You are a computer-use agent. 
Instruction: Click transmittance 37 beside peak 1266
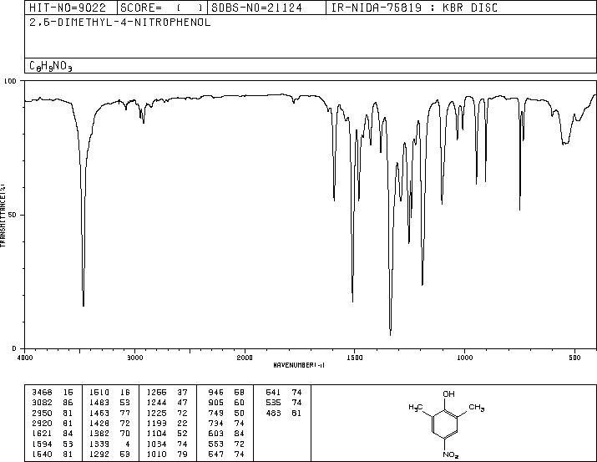tap(182, 393)
